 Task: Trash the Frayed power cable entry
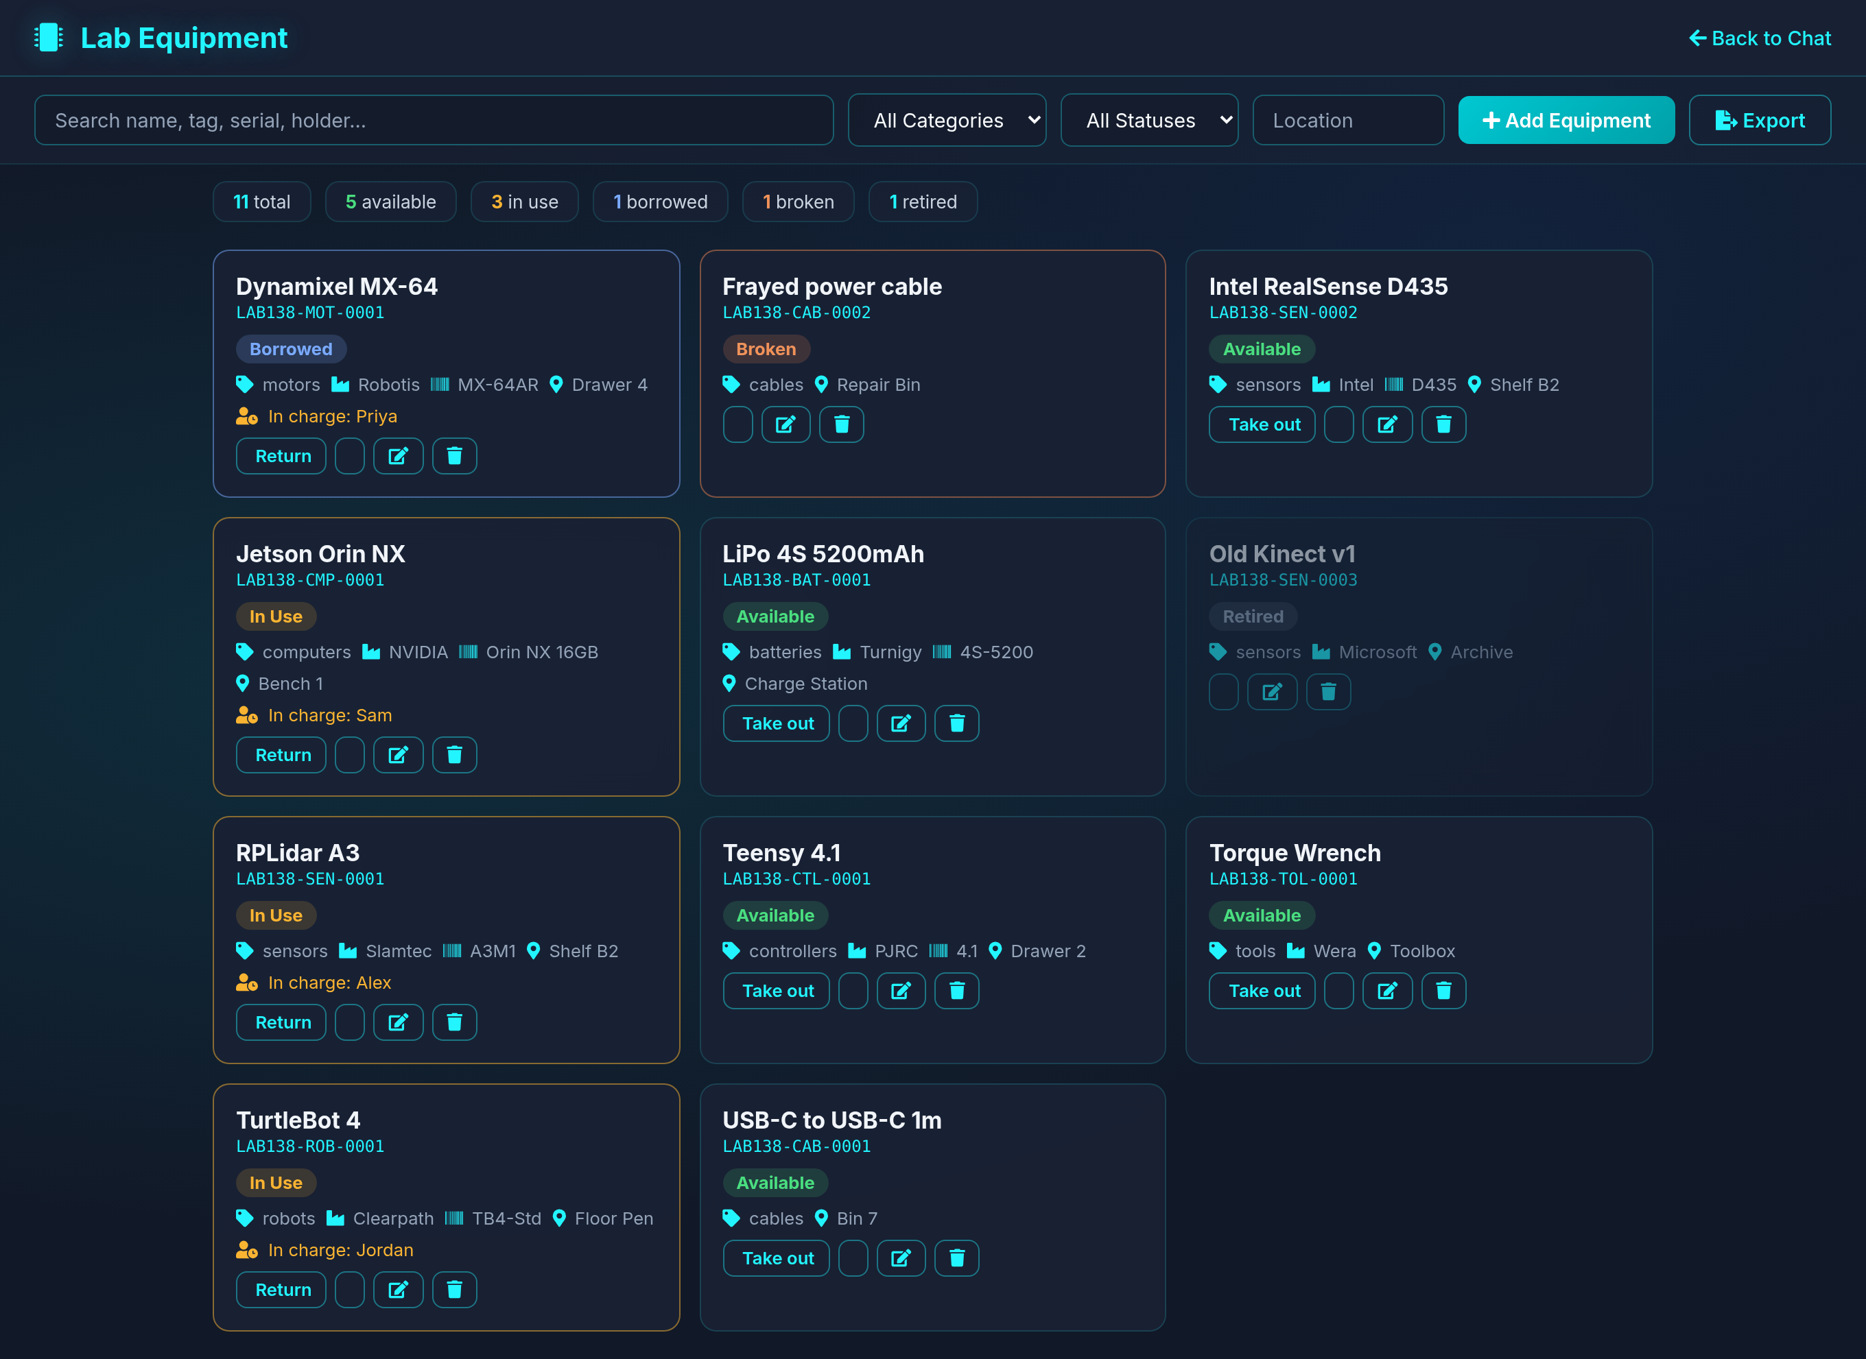pos(841,424)
